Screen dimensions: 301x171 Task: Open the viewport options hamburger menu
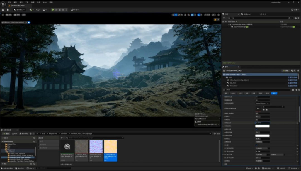click(x=3, y=15)
